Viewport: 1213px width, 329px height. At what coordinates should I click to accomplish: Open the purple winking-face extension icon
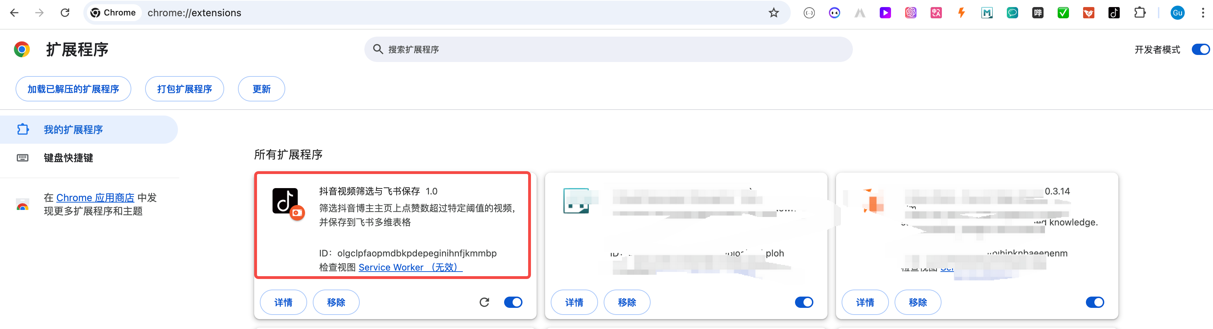tap(835, 13)
